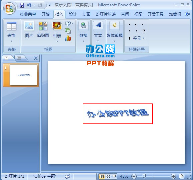Save the presentation with the floppy icon

(22, 5)
